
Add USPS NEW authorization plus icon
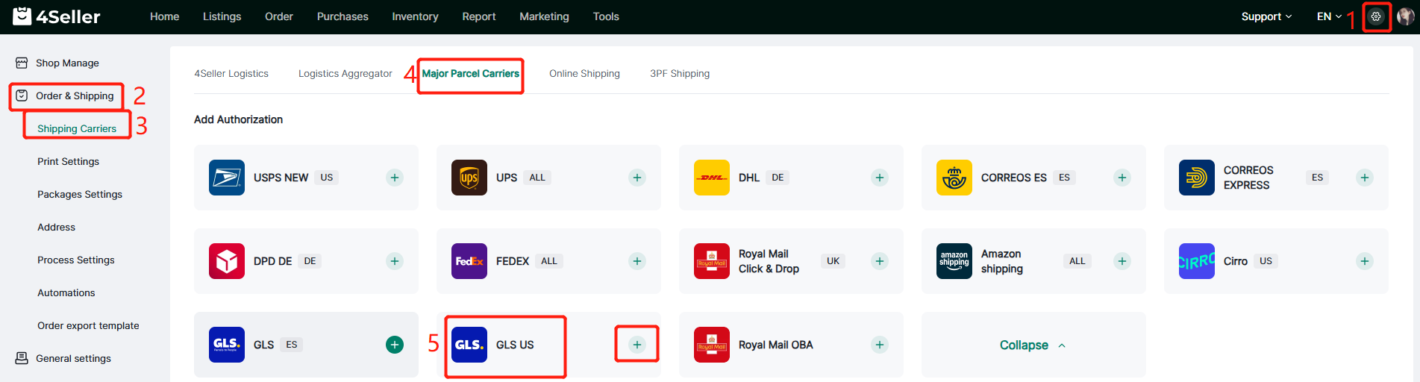pyautogui.click(x=395, y=178)
